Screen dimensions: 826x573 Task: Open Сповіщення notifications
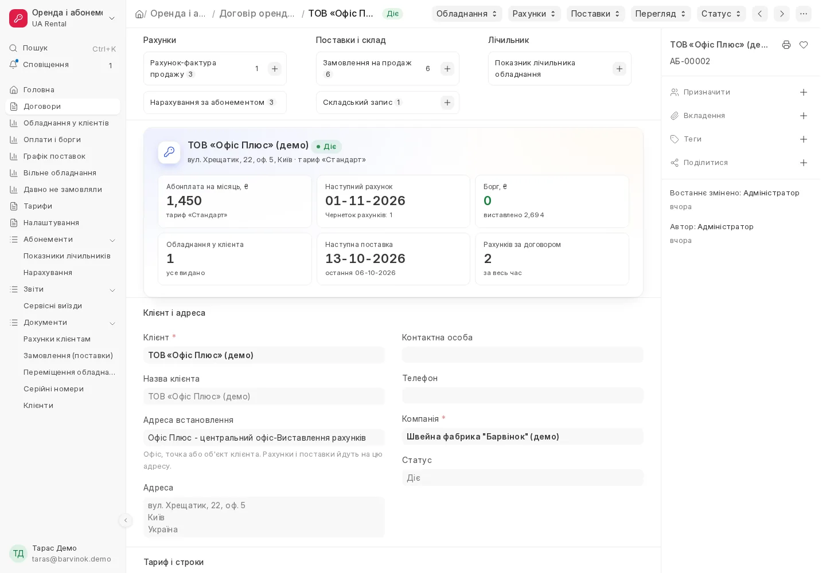[62, 65]
